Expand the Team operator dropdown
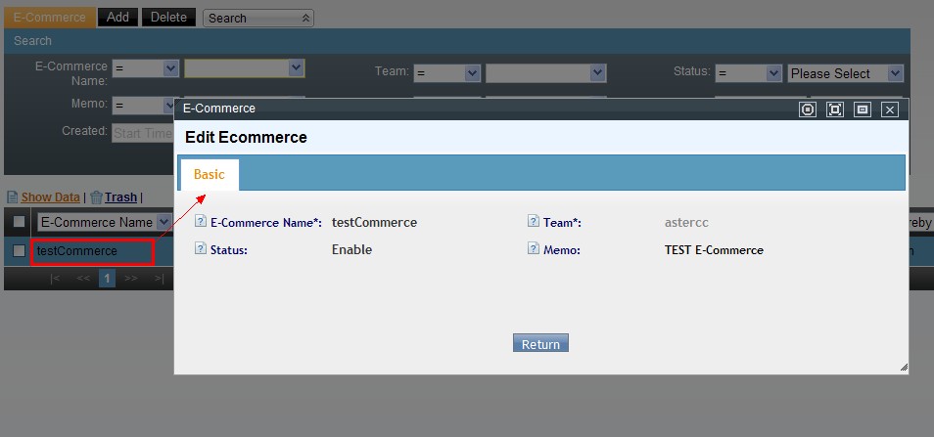The width and height of the screenshot is (934, 437). [446, 73]
